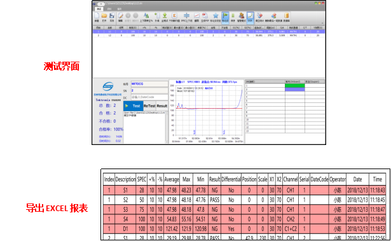Click the red dashed SPEC line on the chart
The height and width of the screenshot is (241, 391).
pos(209,109)
